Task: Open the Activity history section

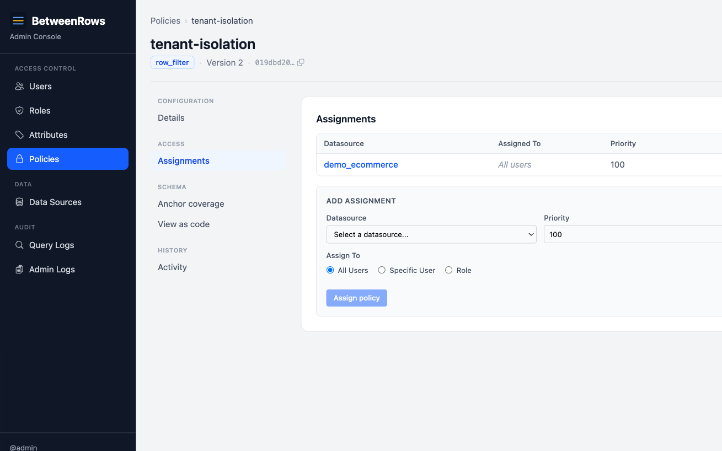Action: (172, 267)
